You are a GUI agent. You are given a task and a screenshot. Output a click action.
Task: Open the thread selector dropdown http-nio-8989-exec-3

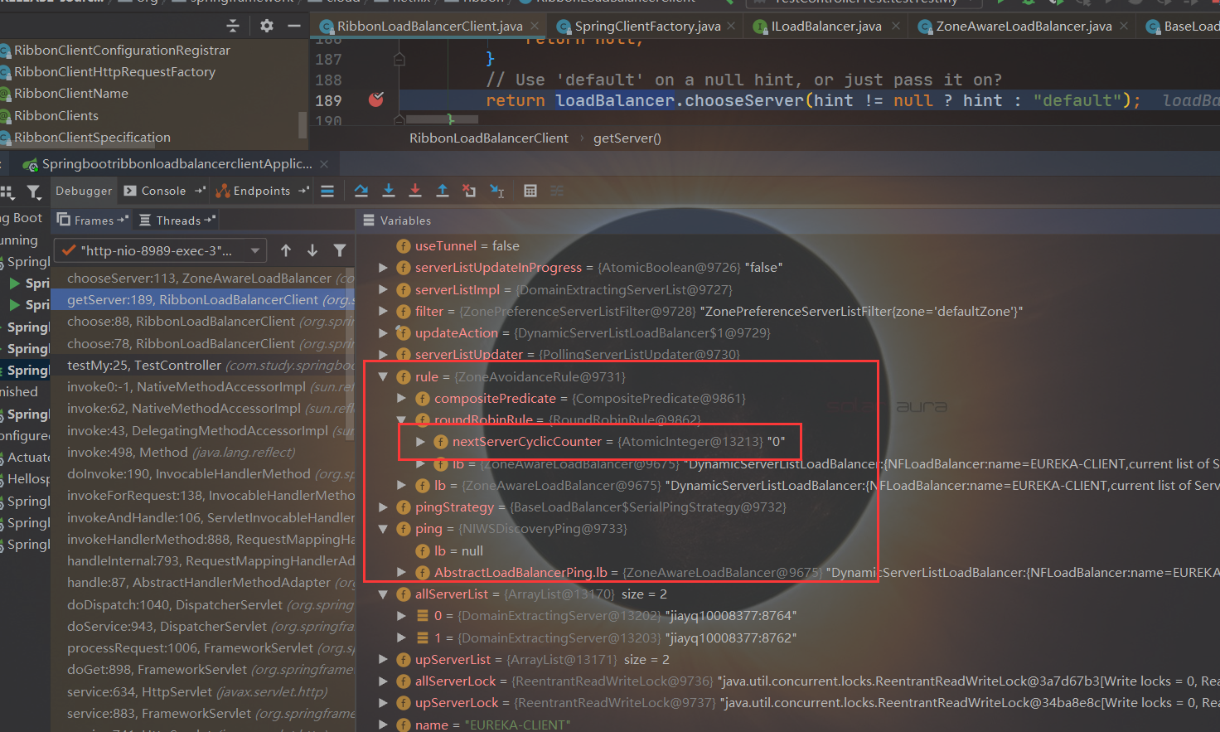[160, 250]
